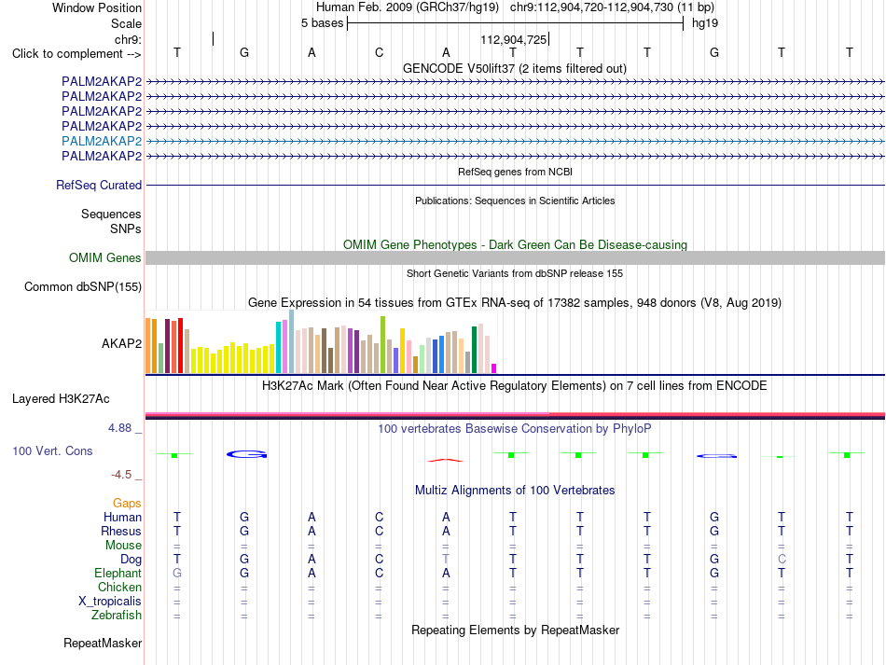Click the GTEx Gene Expression track title
This screenshot has height=665, width=886.
(x=515, y=303)
